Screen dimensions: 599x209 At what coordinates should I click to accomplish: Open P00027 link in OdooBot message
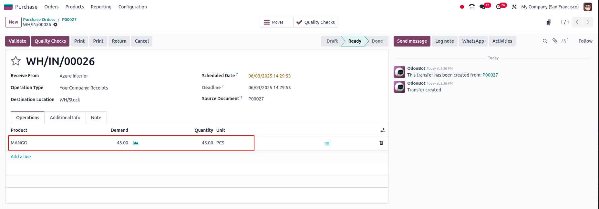(490, 75)
